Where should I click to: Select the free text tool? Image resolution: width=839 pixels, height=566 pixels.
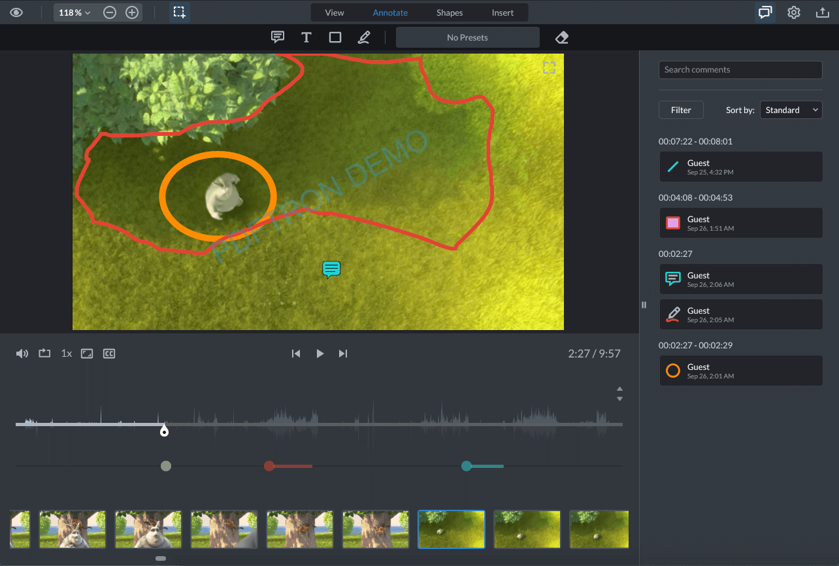coord(306,37)
